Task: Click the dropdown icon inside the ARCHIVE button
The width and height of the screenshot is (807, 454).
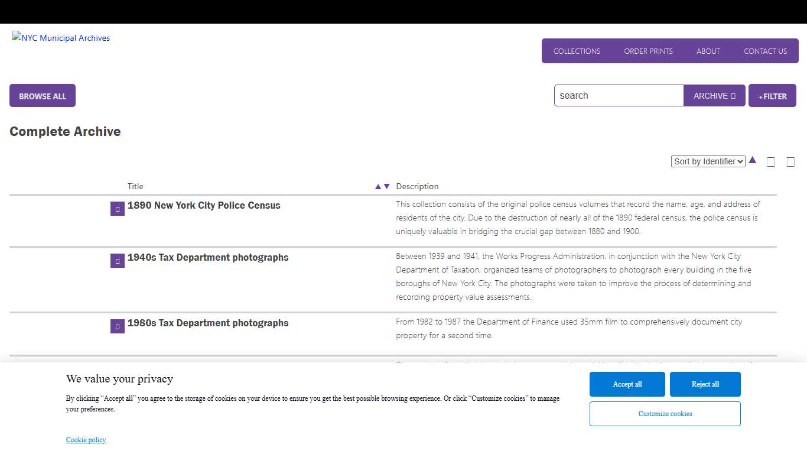Action: (x=733, y=95)
